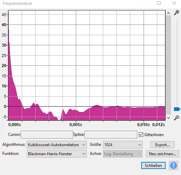This screenshot has height=175, width=181.
Task: Click the Neu zeichnen... button
Action: [x=162, y=154]
